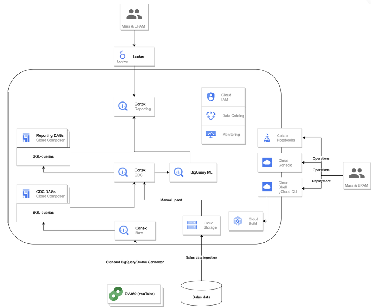
Task: Click the Data Catalog icon
Action: point(211,116)
